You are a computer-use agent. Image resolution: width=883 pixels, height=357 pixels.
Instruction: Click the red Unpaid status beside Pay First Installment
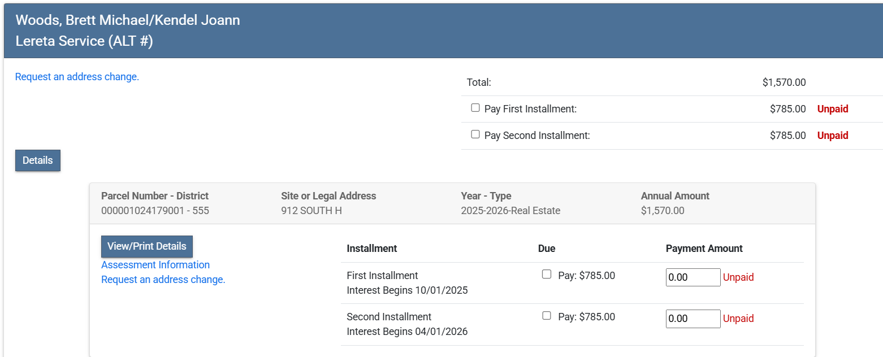pyautogui.click(x=833, y=109)
